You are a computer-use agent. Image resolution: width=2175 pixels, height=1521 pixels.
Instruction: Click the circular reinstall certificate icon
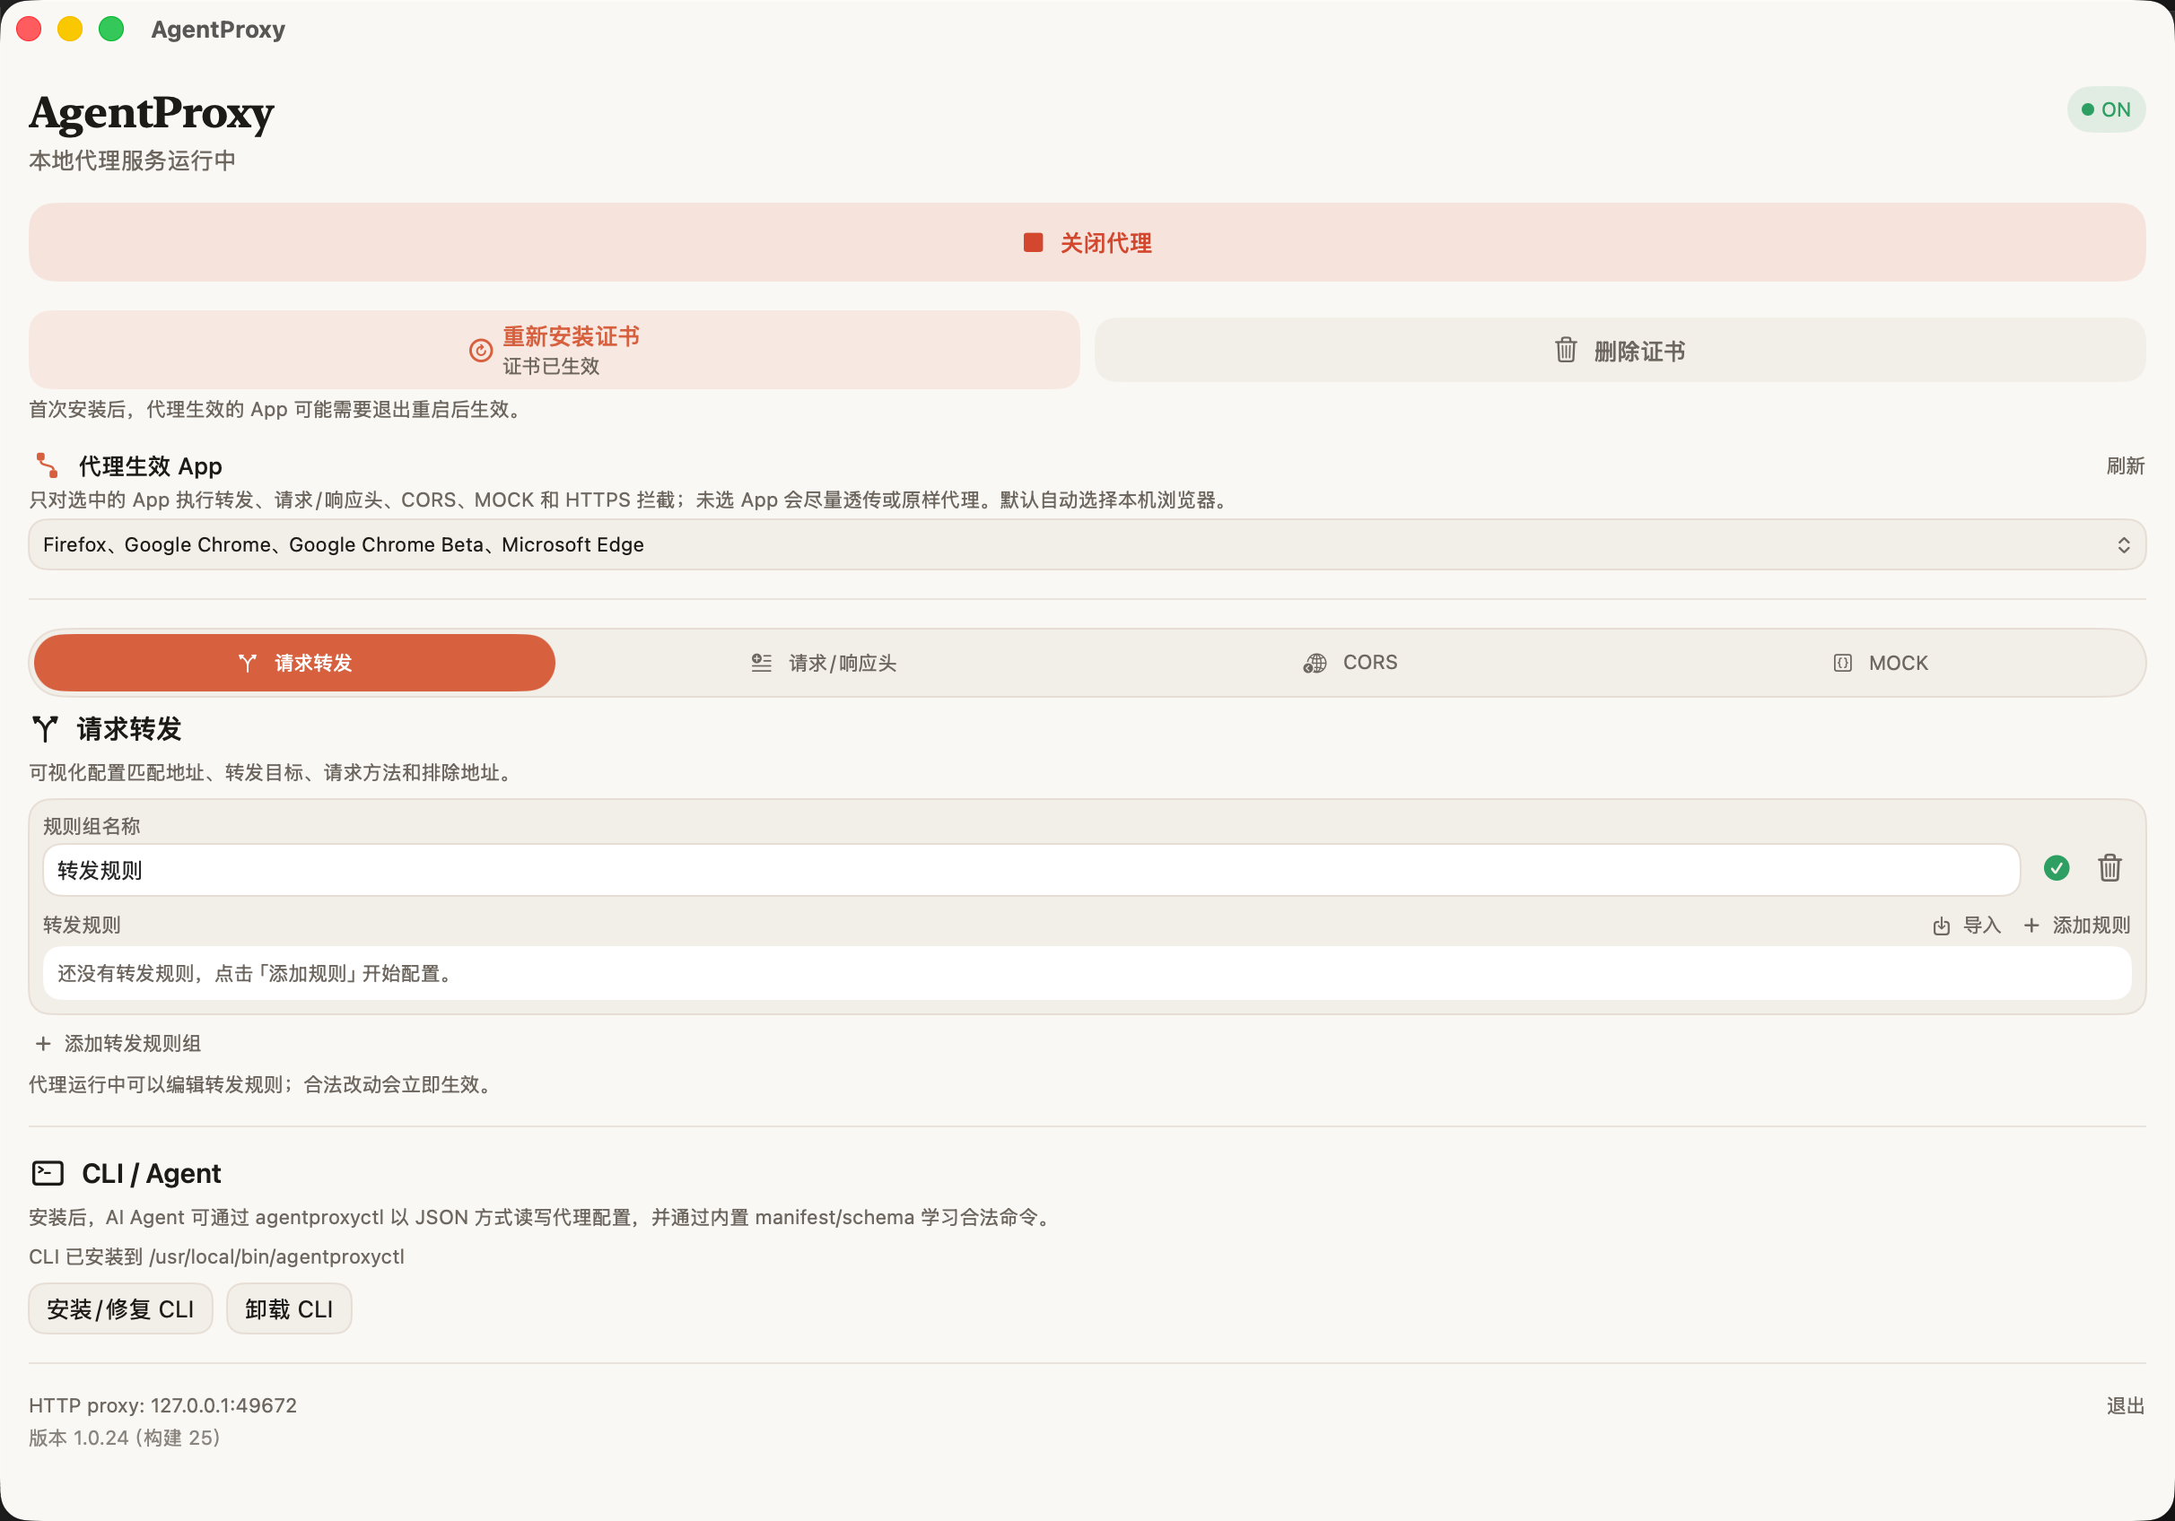pos(480,351)
